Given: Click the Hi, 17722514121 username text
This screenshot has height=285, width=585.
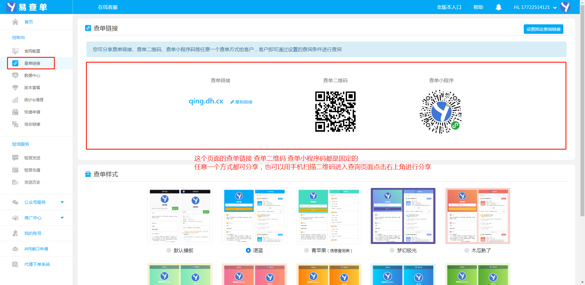Looking at the screenshot, I should [532, 7].
